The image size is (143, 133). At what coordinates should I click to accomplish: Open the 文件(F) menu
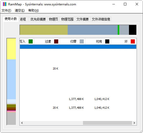point(6,10)
